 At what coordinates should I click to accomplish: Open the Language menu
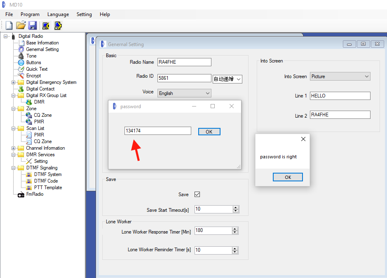pos(58,14)
